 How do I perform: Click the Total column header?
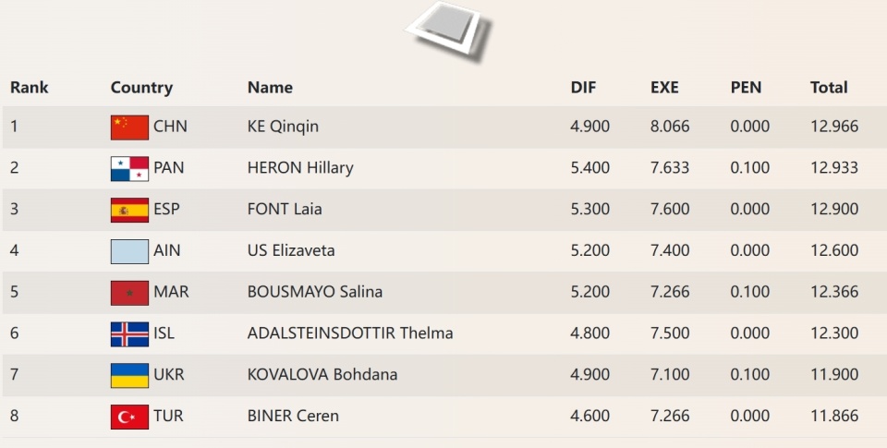coord(829,88)
